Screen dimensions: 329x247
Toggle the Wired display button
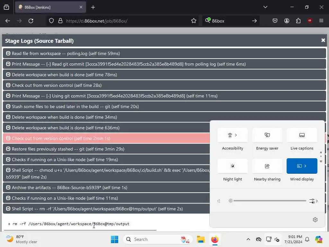299,166
